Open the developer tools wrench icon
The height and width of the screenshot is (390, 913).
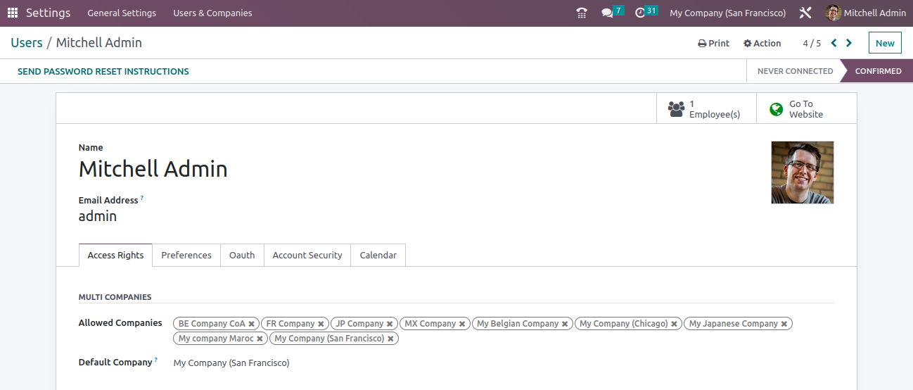(x=805, y=13)
